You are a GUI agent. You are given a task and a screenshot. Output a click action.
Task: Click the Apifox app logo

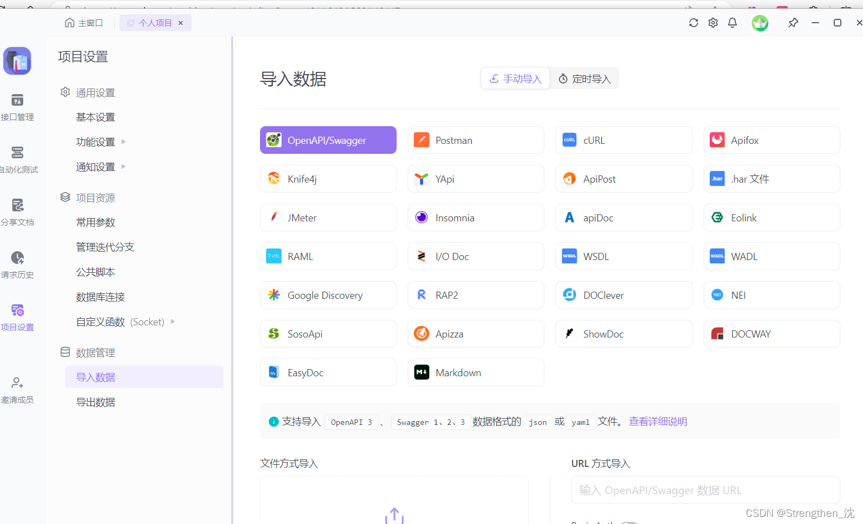(17, 61)
